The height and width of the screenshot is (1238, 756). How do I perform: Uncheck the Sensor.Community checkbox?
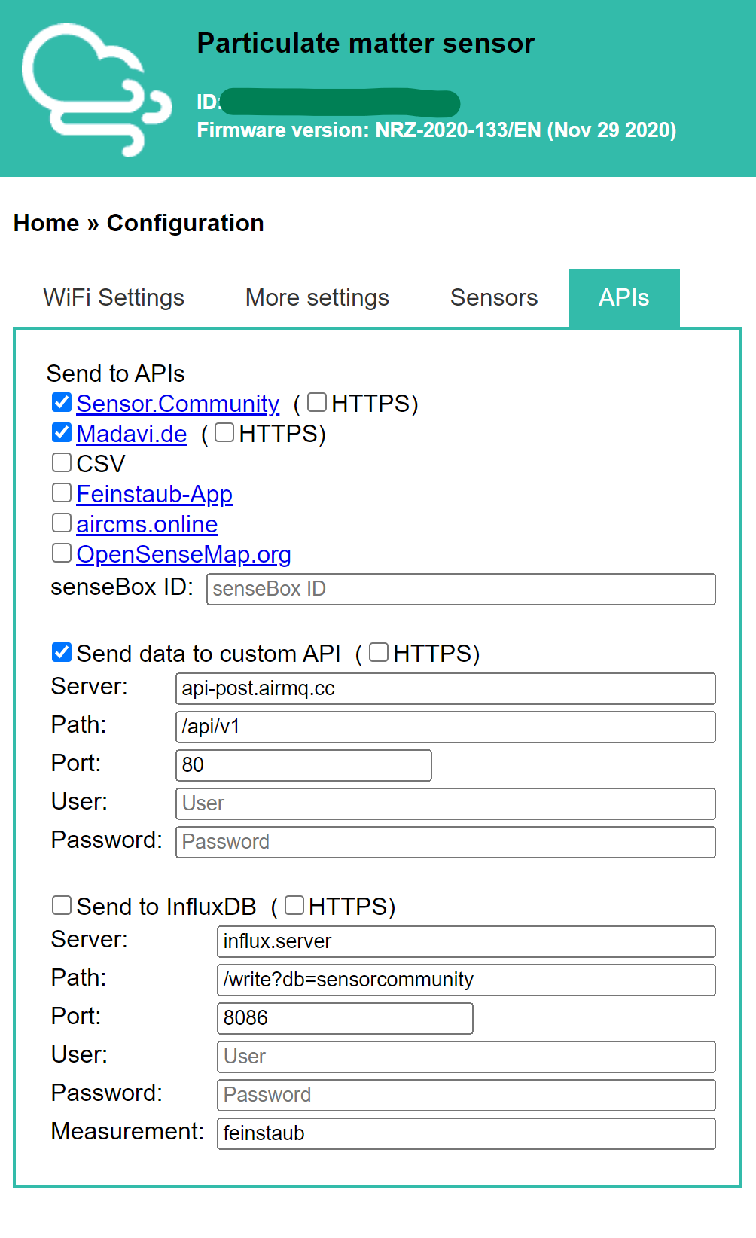click(x=62, y=403)
